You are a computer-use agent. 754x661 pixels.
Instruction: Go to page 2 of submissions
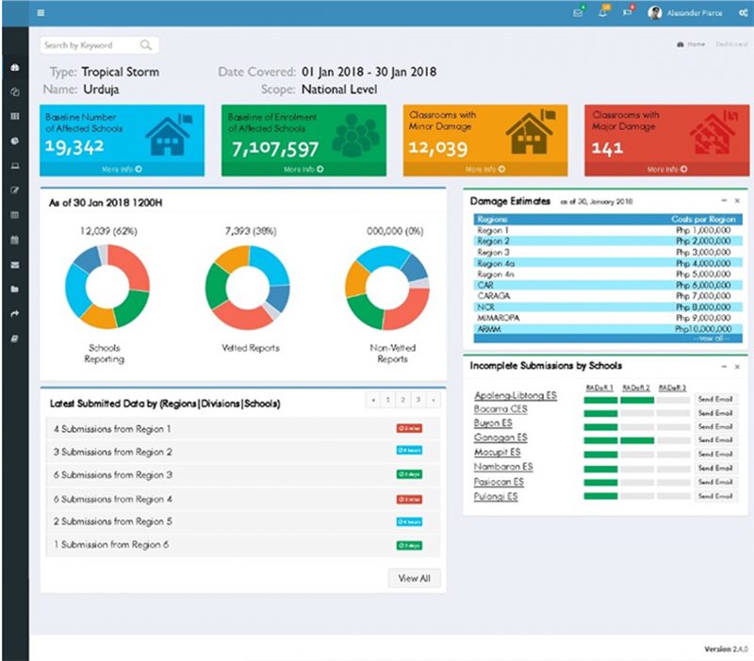click(401, 401)
